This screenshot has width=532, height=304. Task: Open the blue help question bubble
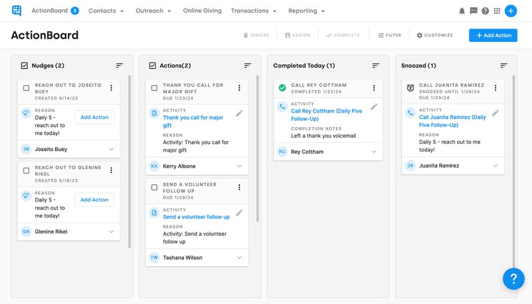pyautogui.click(x=513, y=278)
